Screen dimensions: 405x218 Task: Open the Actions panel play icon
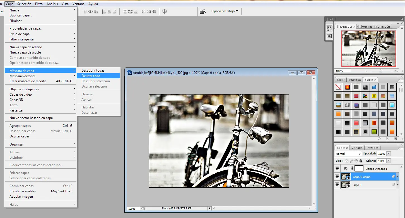point(329,36)
